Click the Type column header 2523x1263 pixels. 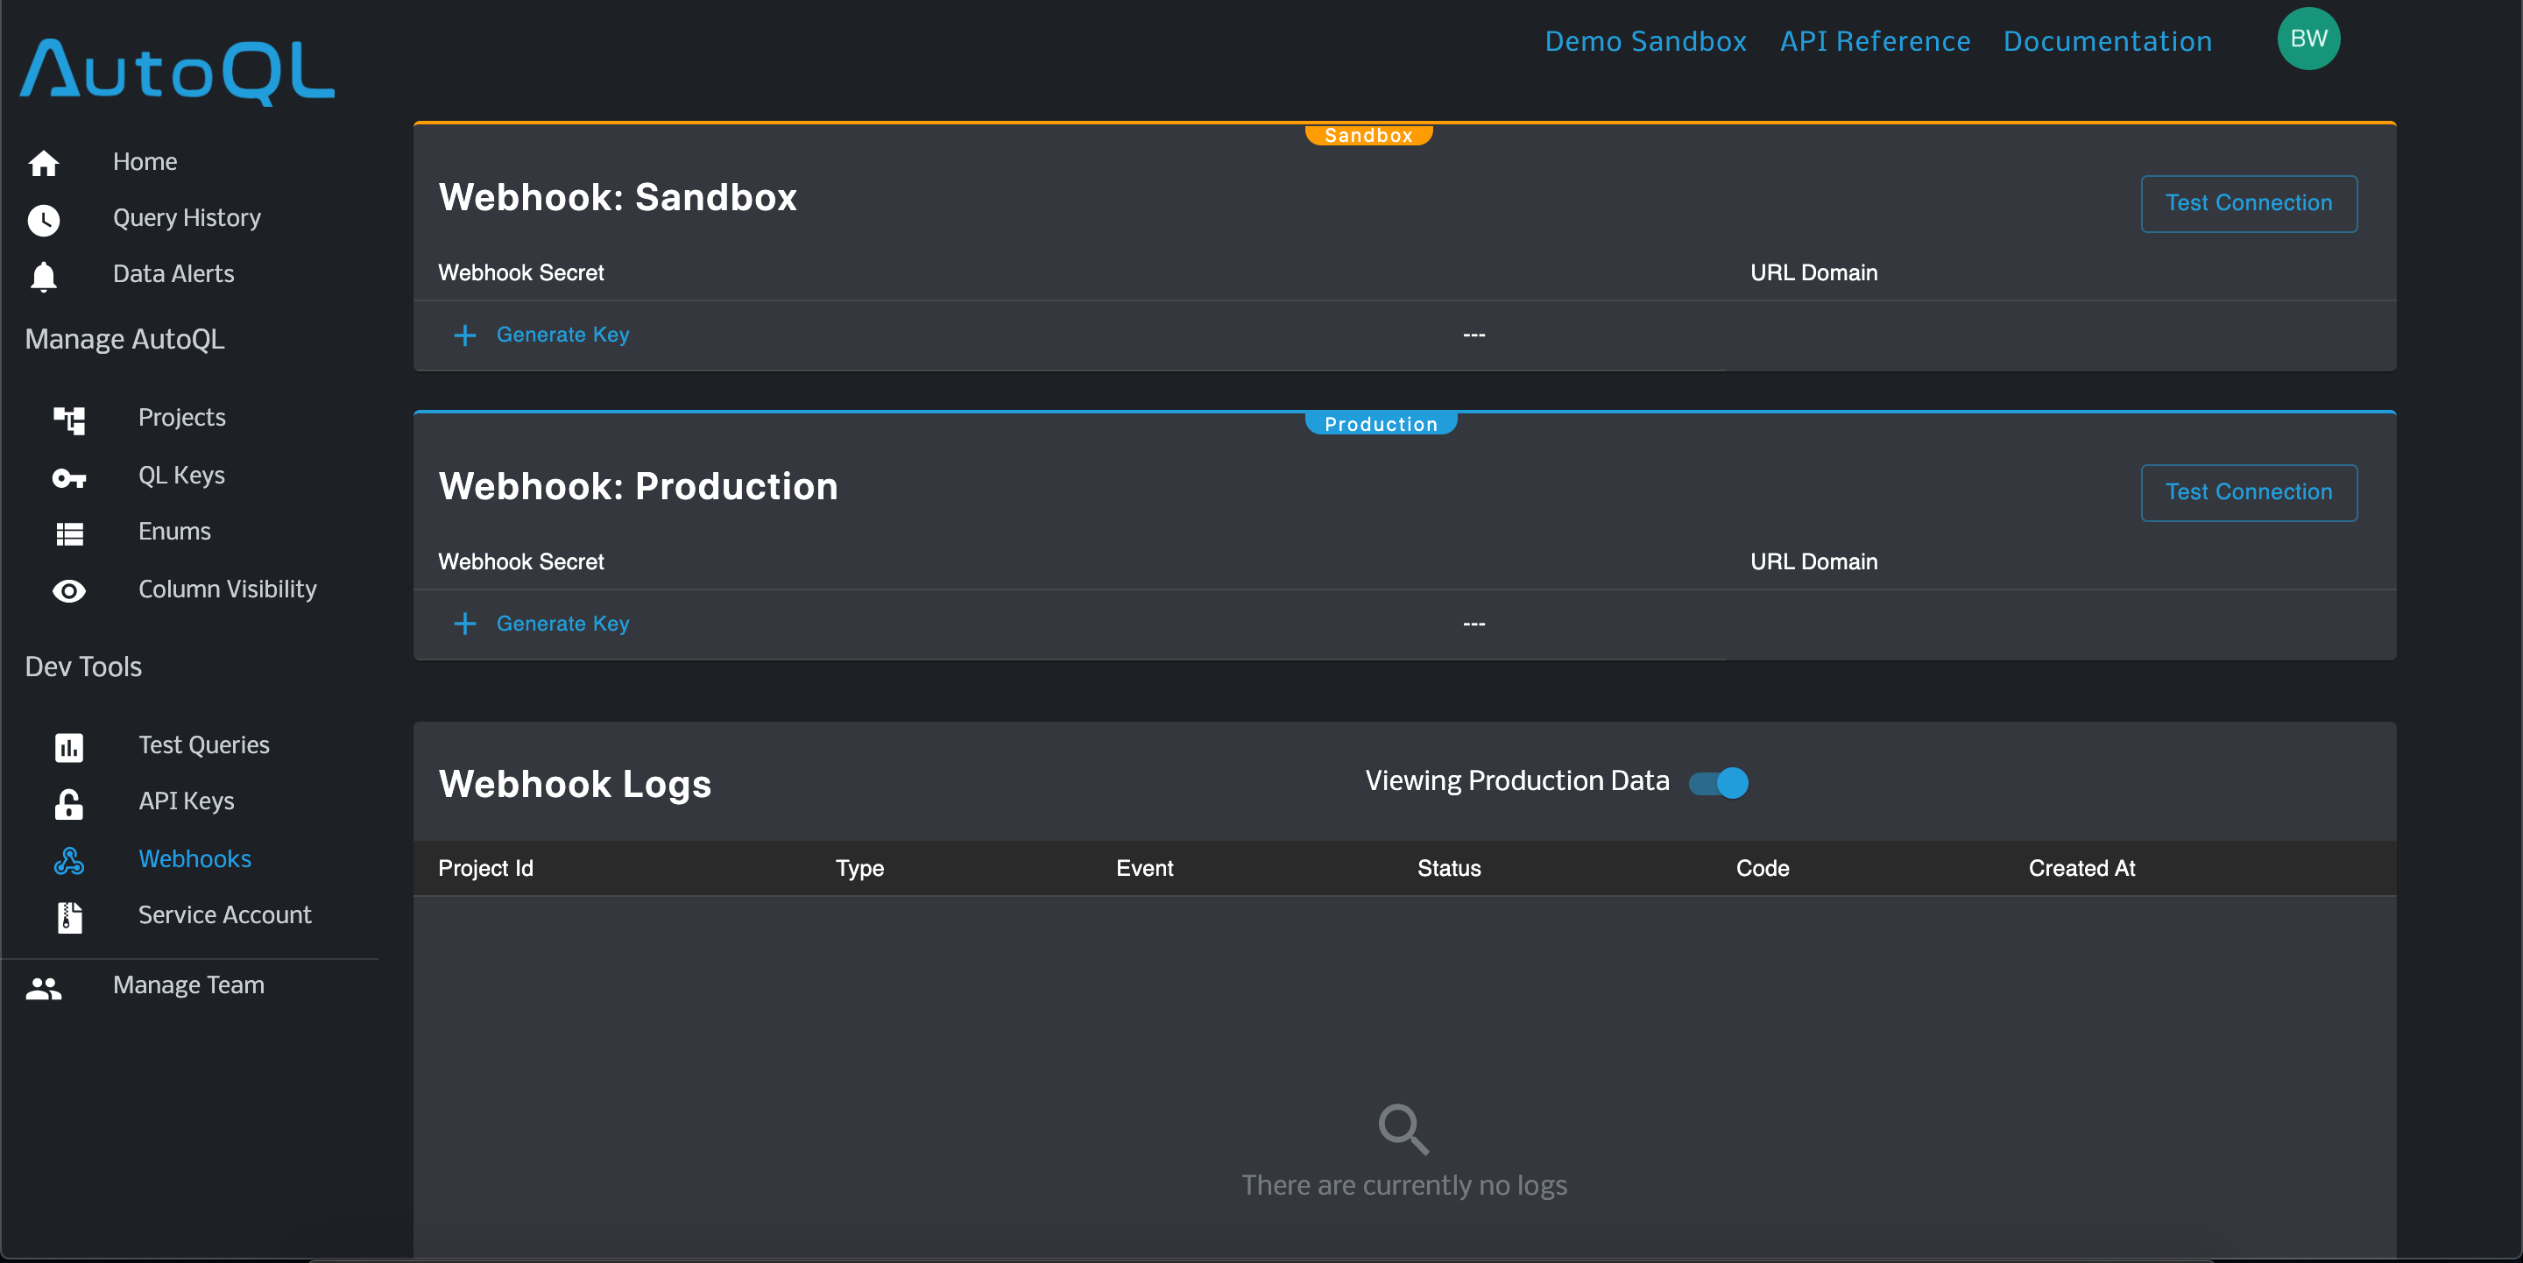(x=860, y=870)
